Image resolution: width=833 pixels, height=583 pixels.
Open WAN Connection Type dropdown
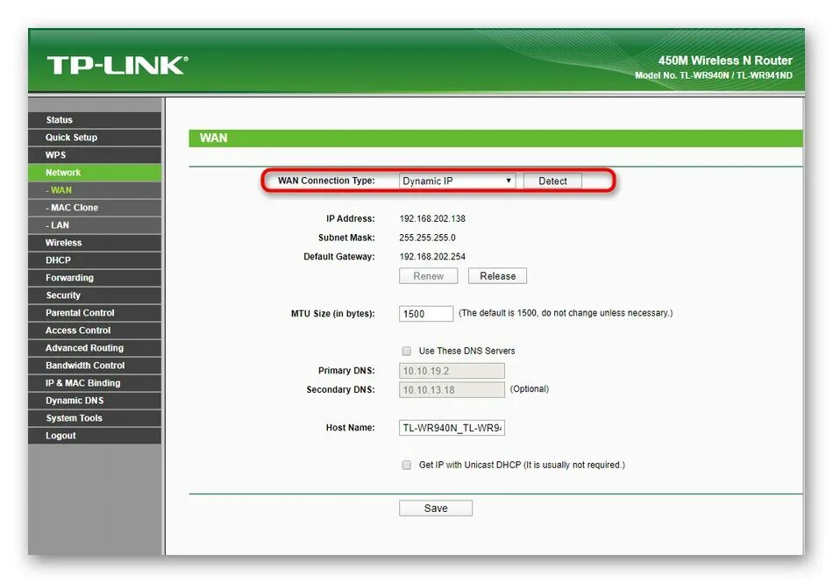tap(457, 181)
